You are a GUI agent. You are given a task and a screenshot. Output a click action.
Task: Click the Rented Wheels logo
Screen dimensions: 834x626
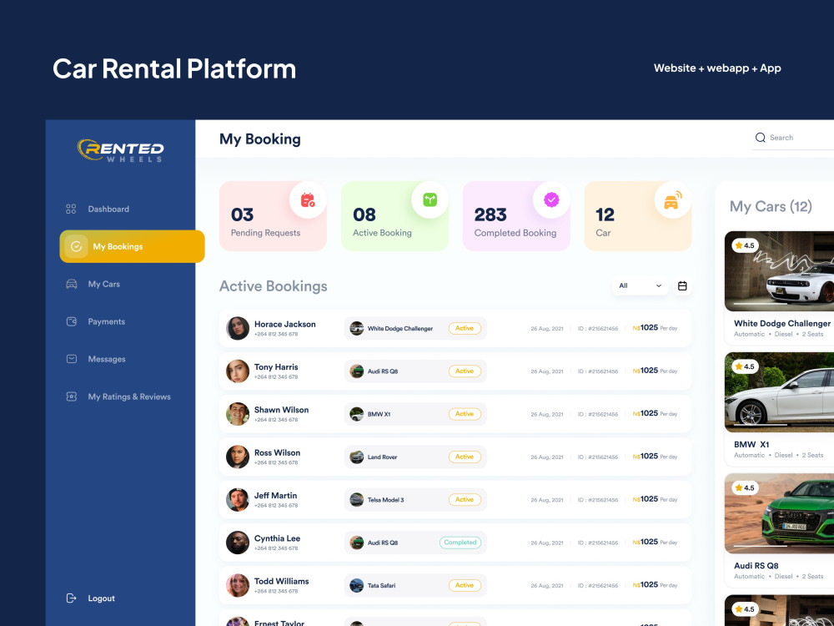tap(121, 150)
